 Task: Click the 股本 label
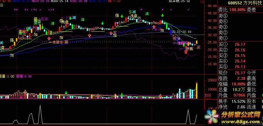tap(252, 101)
